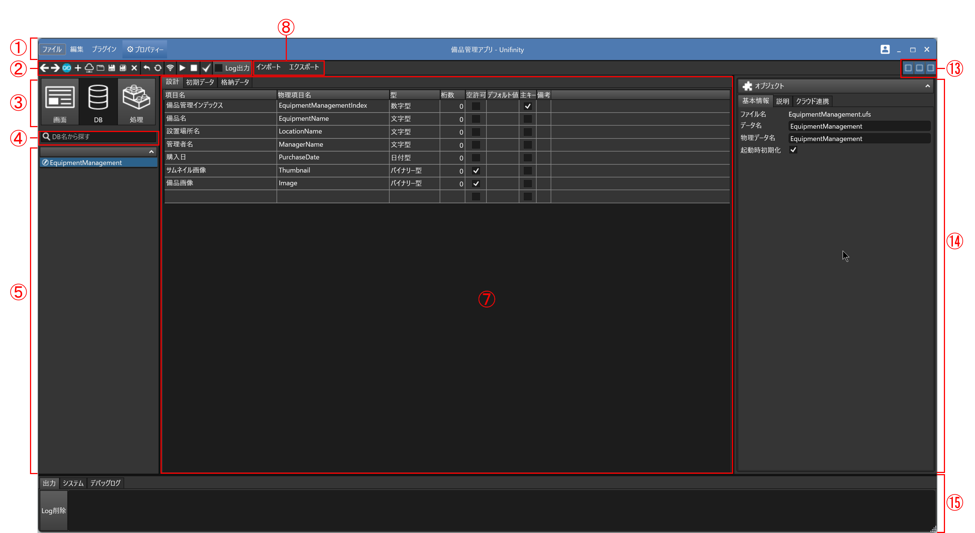The image size is (975, 533).
Task: Click the circular refresh arrows icon
Action: (158, 68)
